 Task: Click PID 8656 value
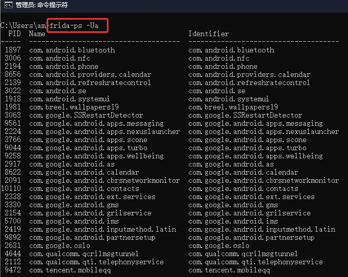click(x=13, y=74)
